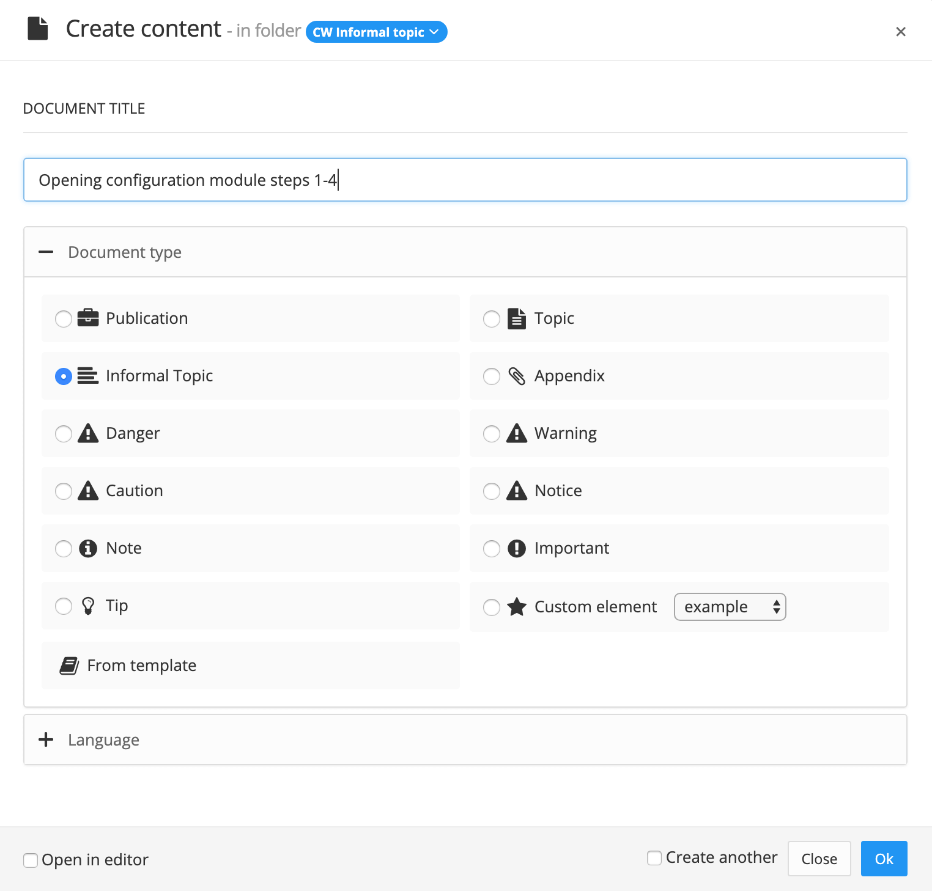Select the Informal Topic radio button

[63, 376]
